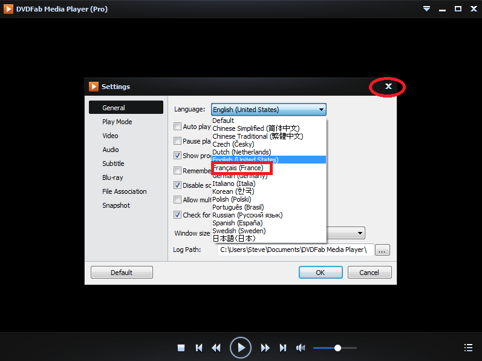This screenshot has width=482, height=361.
Task: Choose Spanish (España) language option
Action: click(269, 223)
